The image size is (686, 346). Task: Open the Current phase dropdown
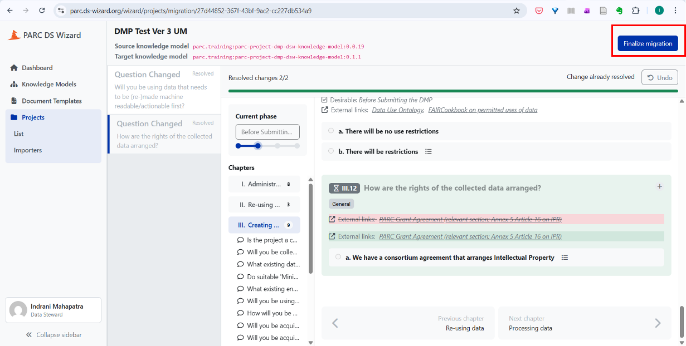pyautogui.click(x=267, y=132)
